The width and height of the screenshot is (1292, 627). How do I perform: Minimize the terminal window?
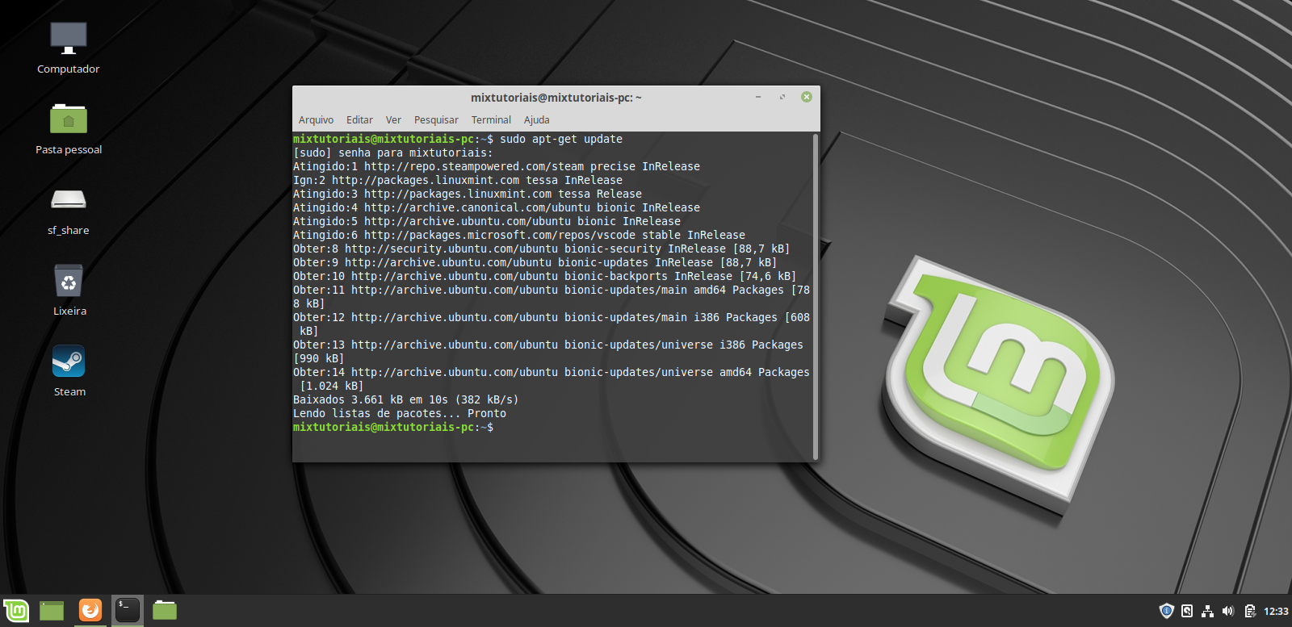pos(758,97)
